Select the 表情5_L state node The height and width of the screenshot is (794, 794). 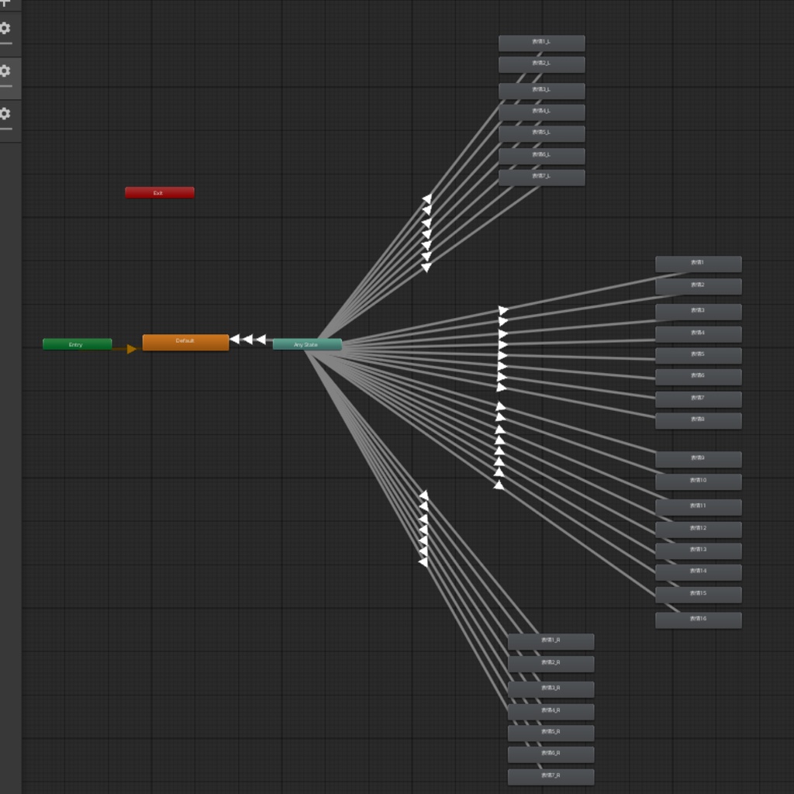(541, 133)
